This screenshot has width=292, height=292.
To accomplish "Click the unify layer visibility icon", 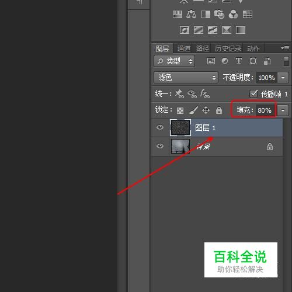I will [192, 94].
